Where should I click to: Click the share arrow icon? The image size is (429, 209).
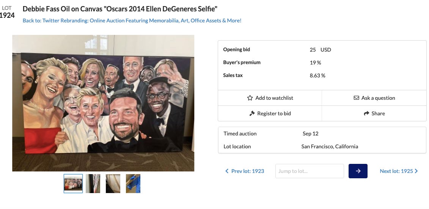coord(366,113)
